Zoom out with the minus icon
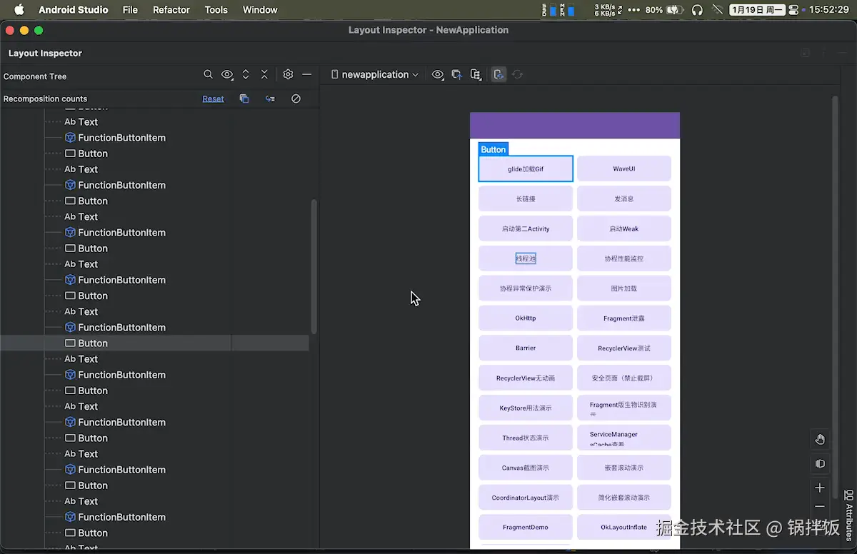The height and width of the screenshot is (554, 857). [x=820, y=506]
